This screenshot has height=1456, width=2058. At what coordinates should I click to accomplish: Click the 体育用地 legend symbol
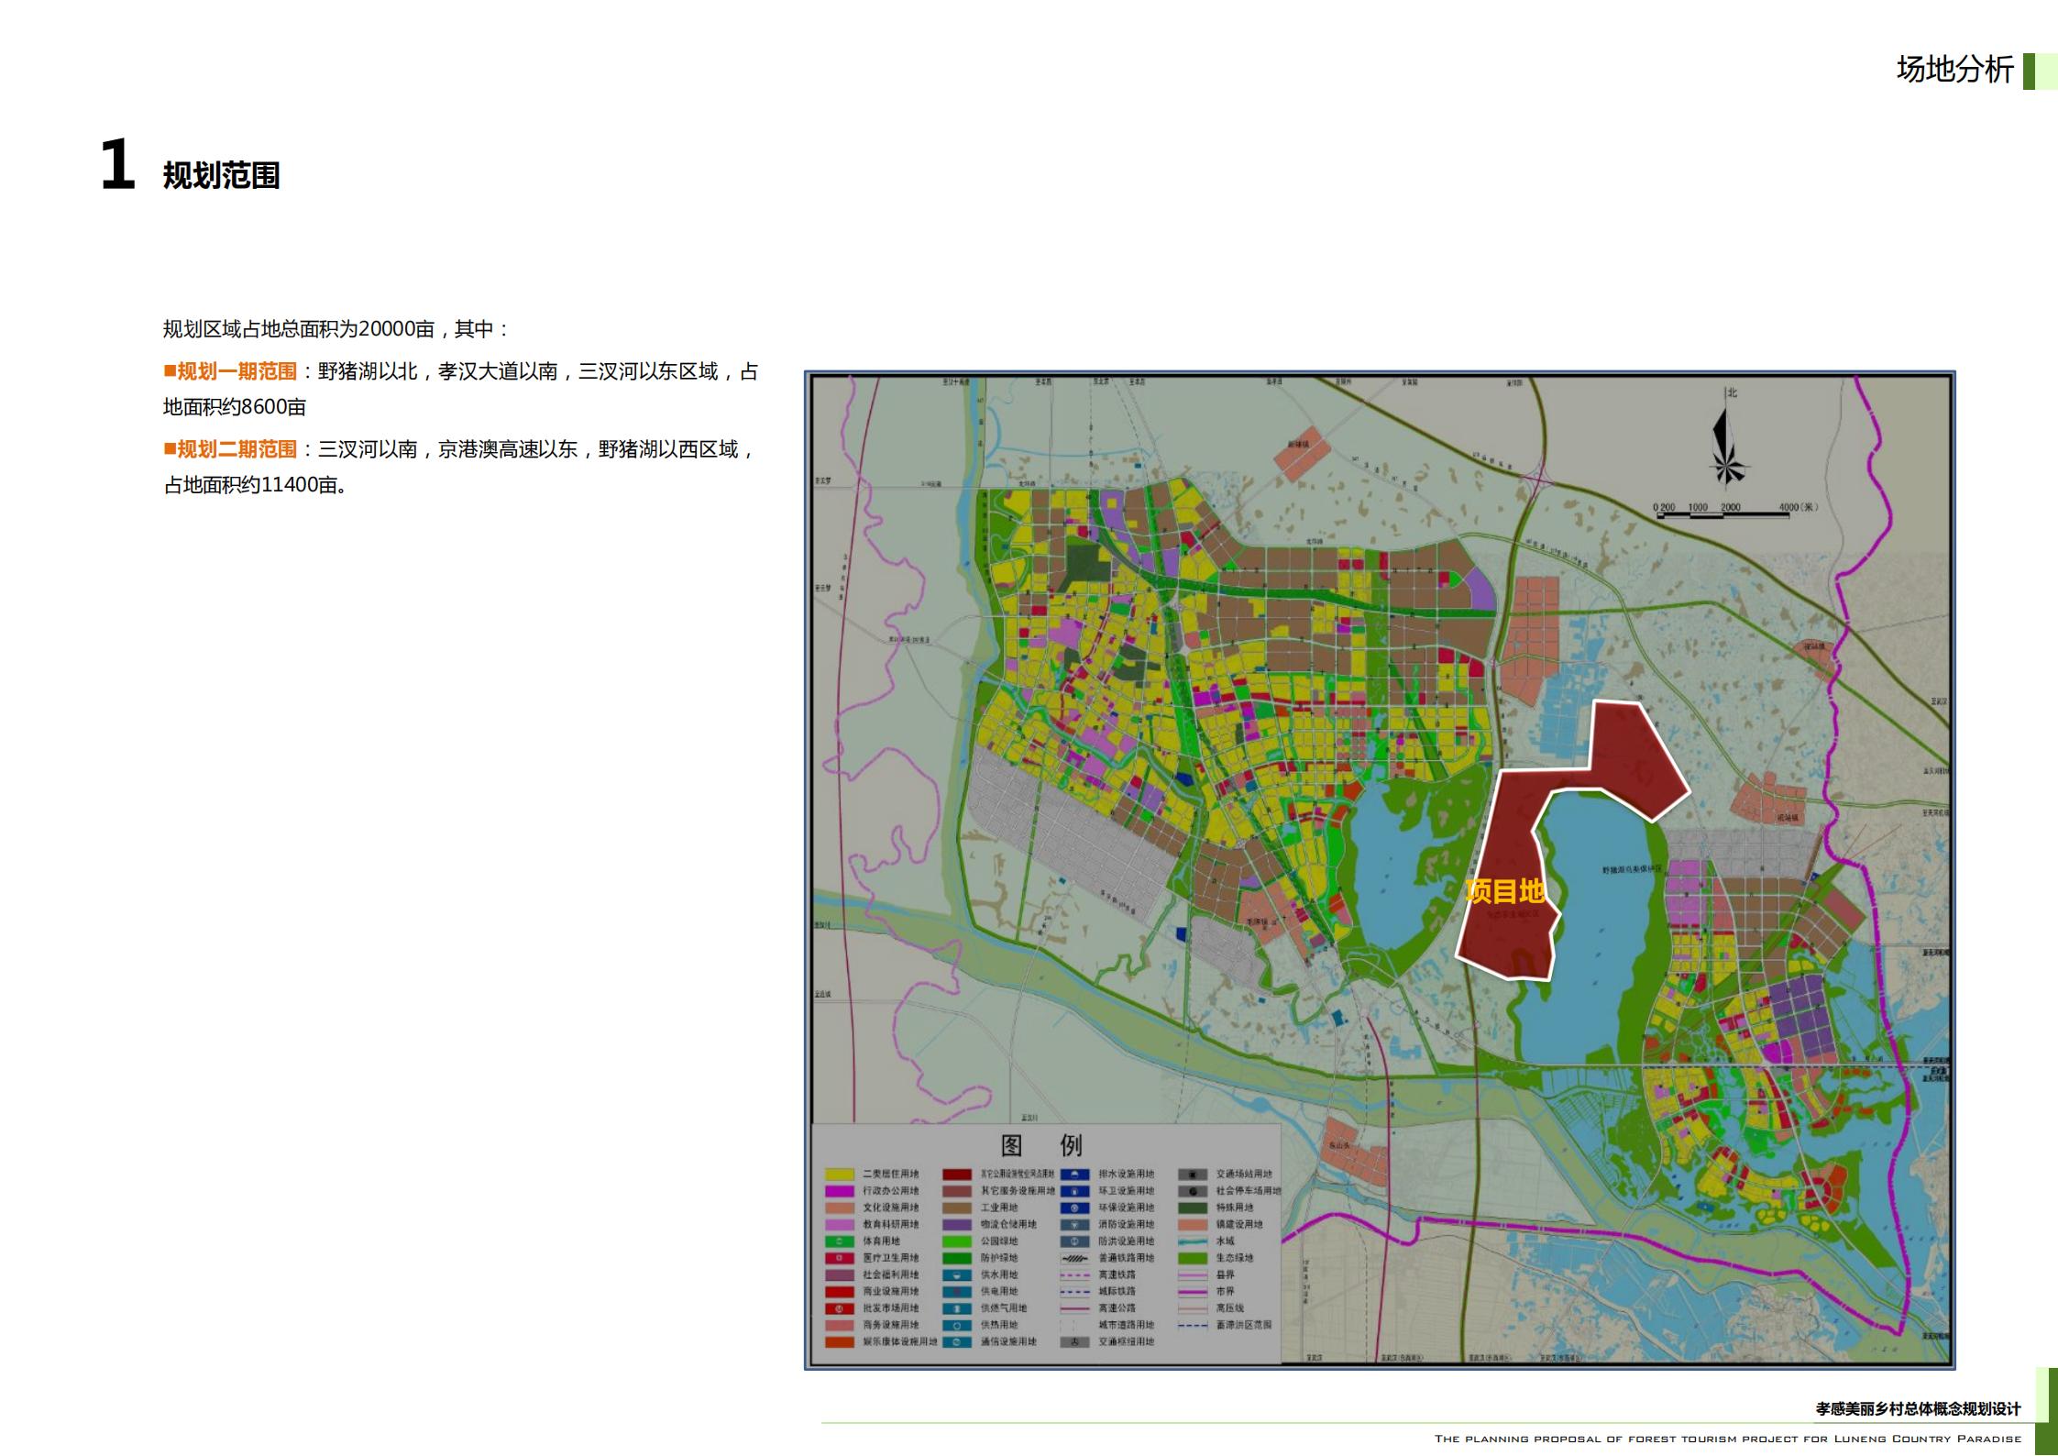840,1241
